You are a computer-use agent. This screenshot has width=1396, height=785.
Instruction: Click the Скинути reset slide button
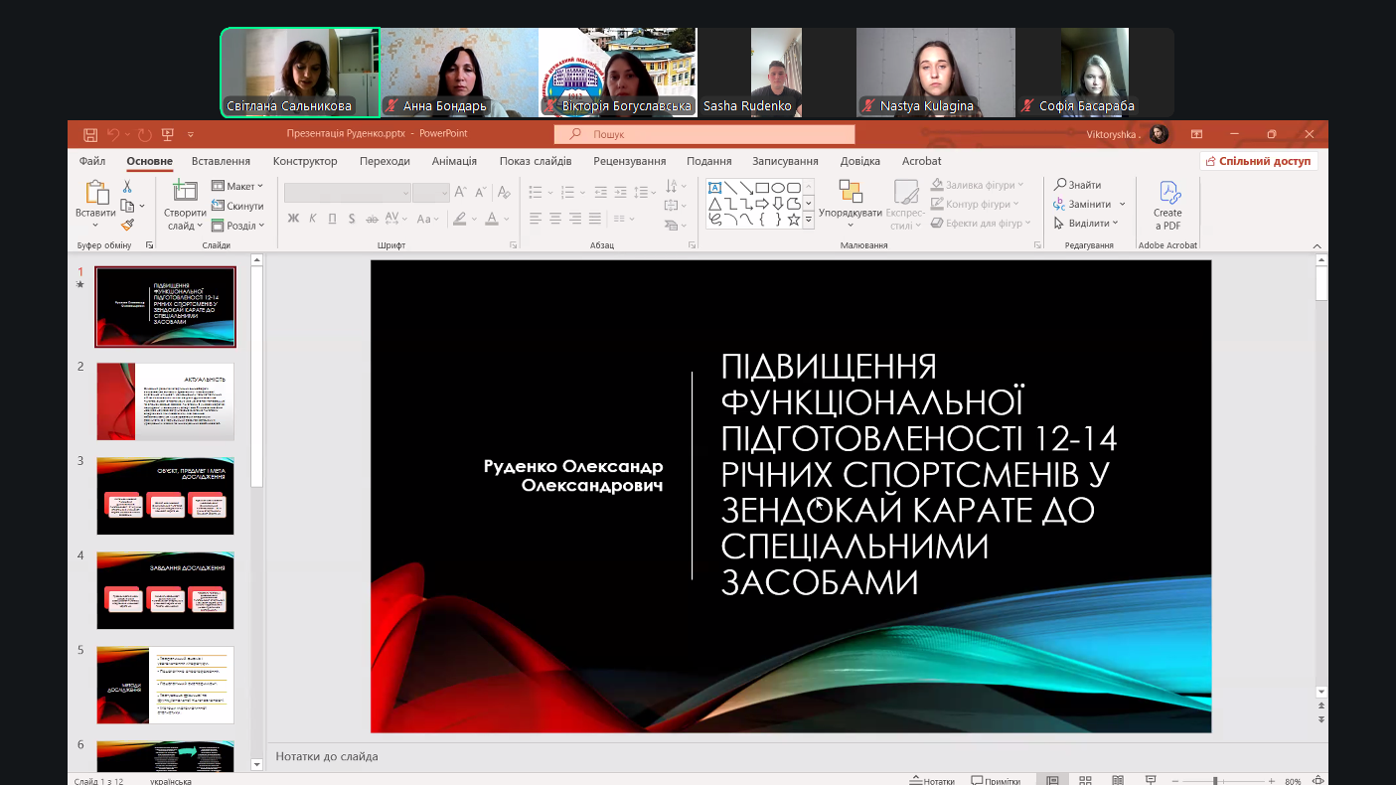tap(237, 206)
